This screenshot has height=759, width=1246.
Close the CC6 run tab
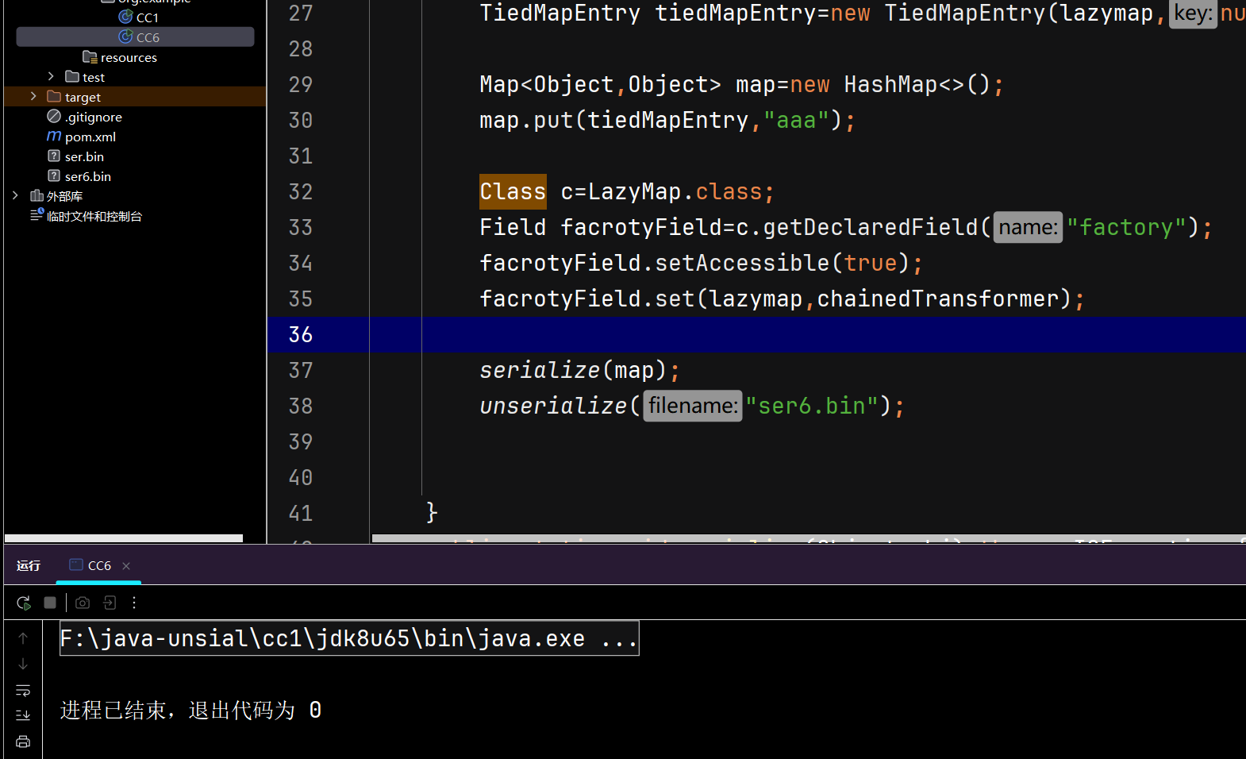(126, 566)
